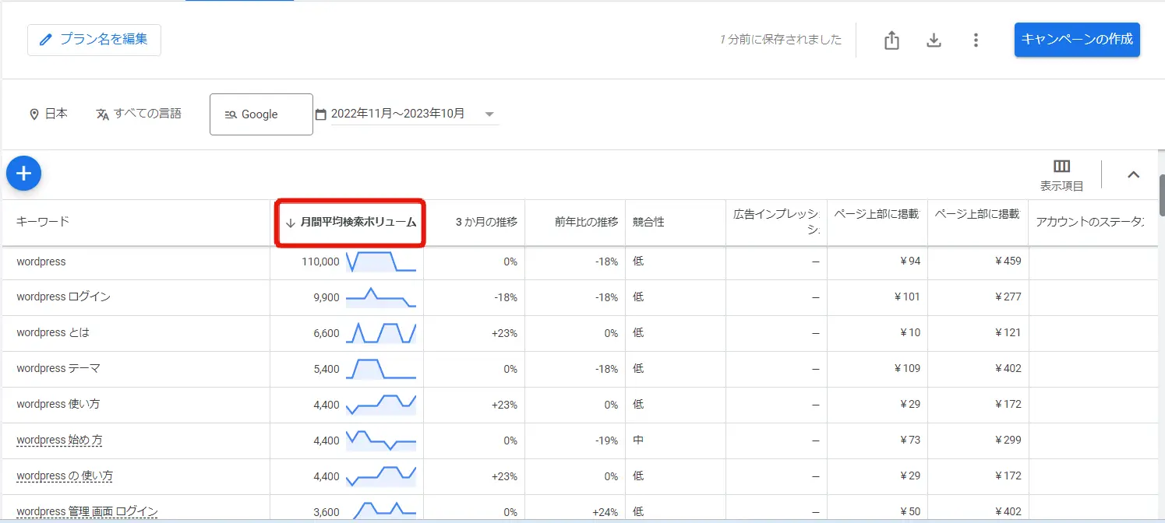
Task: Click the download icon to export the plan
Action: coord(934,40)
